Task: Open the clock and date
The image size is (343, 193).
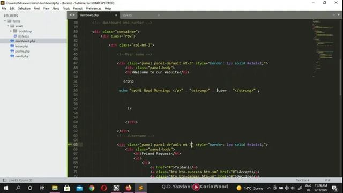Action: click(321, 188)
